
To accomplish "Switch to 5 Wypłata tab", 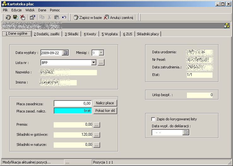I will tap(110, 34).
